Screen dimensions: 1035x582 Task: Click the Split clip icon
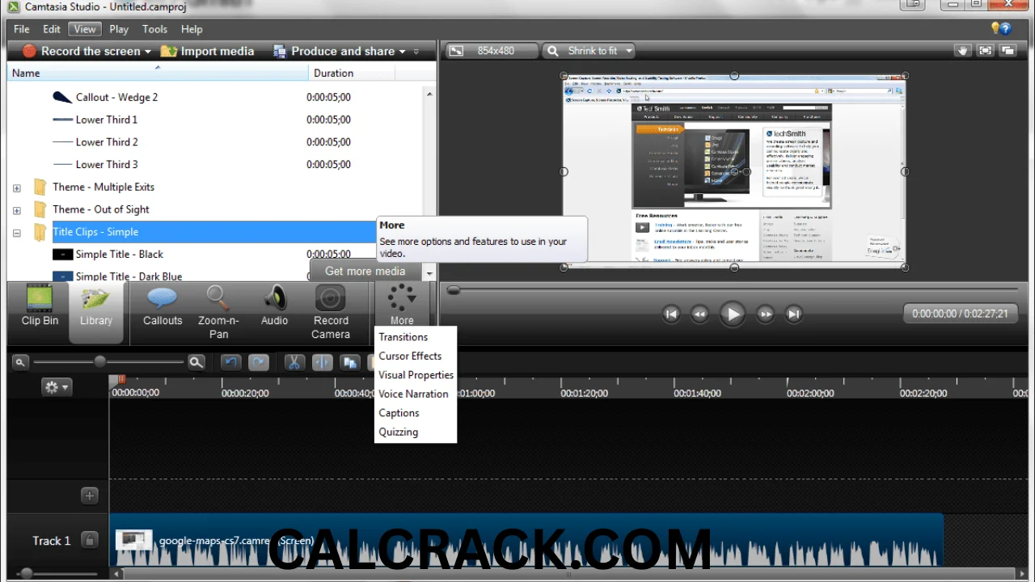[322, 363]
